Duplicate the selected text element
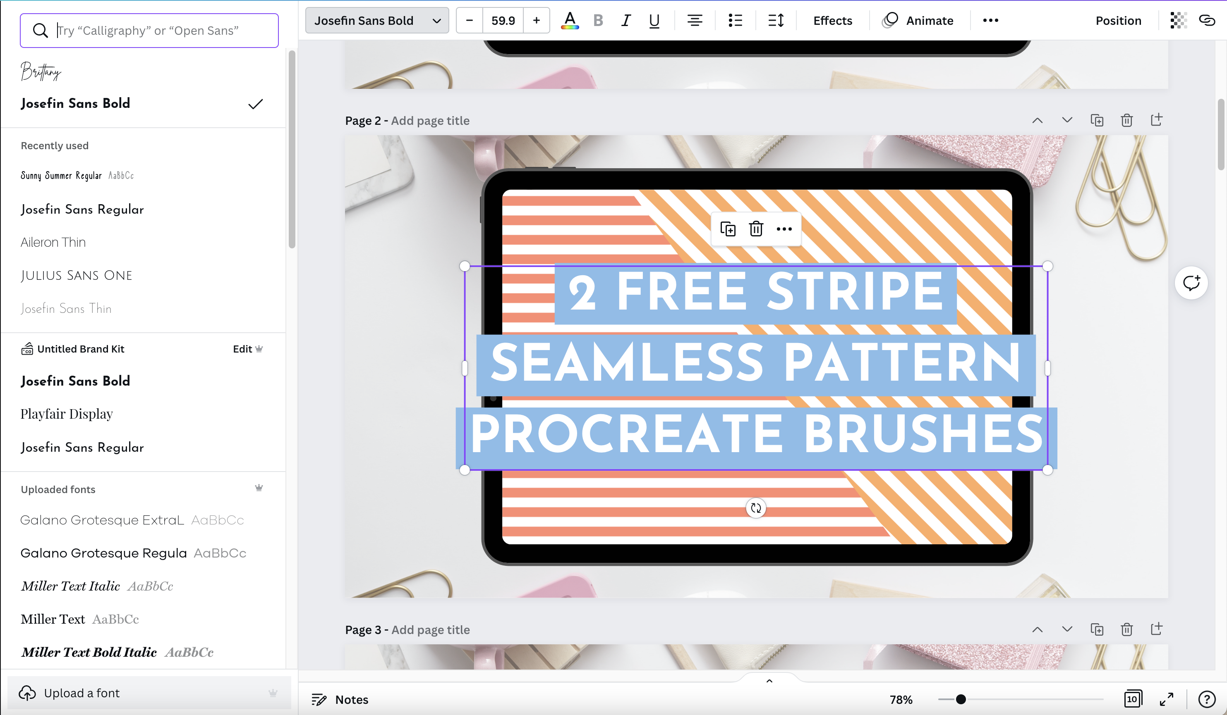Viewport: 1227px width, 715px height. 728,229
